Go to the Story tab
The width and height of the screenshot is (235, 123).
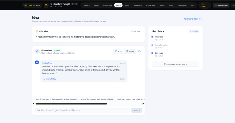pyautogui.click(x=127, y=5)
